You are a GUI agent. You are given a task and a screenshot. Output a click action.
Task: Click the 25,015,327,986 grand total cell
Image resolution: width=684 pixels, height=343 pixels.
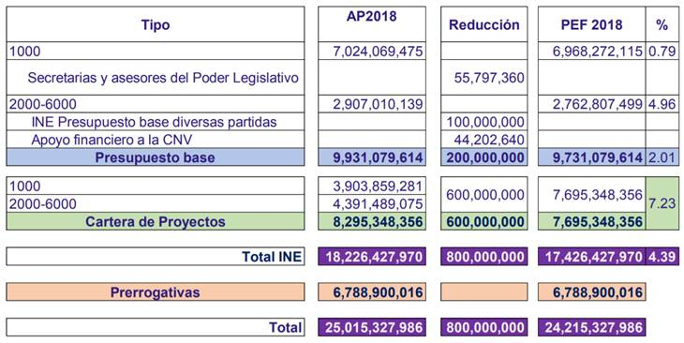(x=372, y=327)
